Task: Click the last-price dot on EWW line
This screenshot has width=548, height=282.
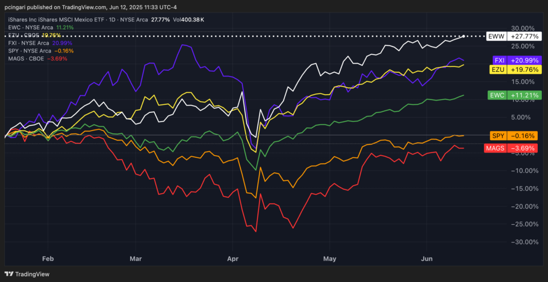Action: 463,36
